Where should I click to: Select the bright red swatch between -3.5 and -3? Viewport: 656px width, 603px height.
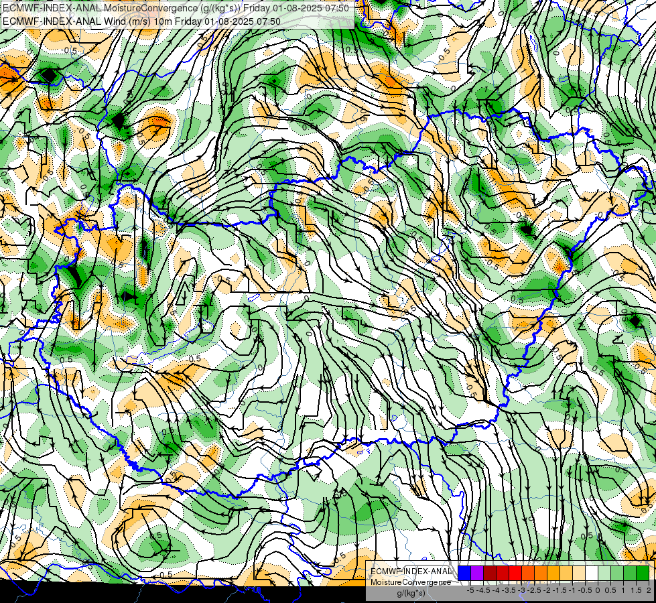[515, 573]
